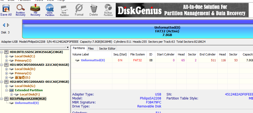The height and width of the screenshot is (113, 253).
Task: Click FAT32 cell in partition row
Action: coord(138,60)
